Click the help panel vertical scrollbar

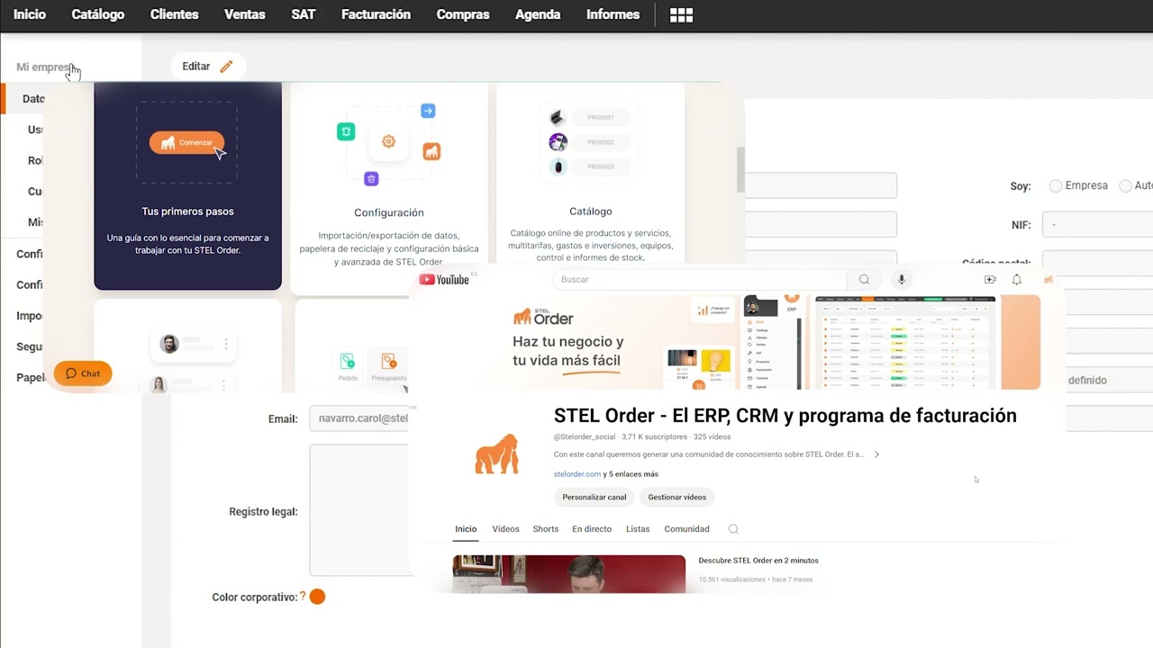click(x=740, y=170)
